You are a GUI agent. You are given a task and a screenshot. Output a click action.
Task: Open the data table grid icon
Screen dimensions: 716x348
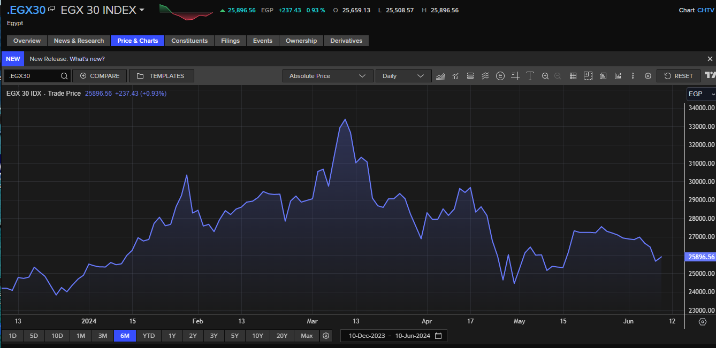pos(573,76)
